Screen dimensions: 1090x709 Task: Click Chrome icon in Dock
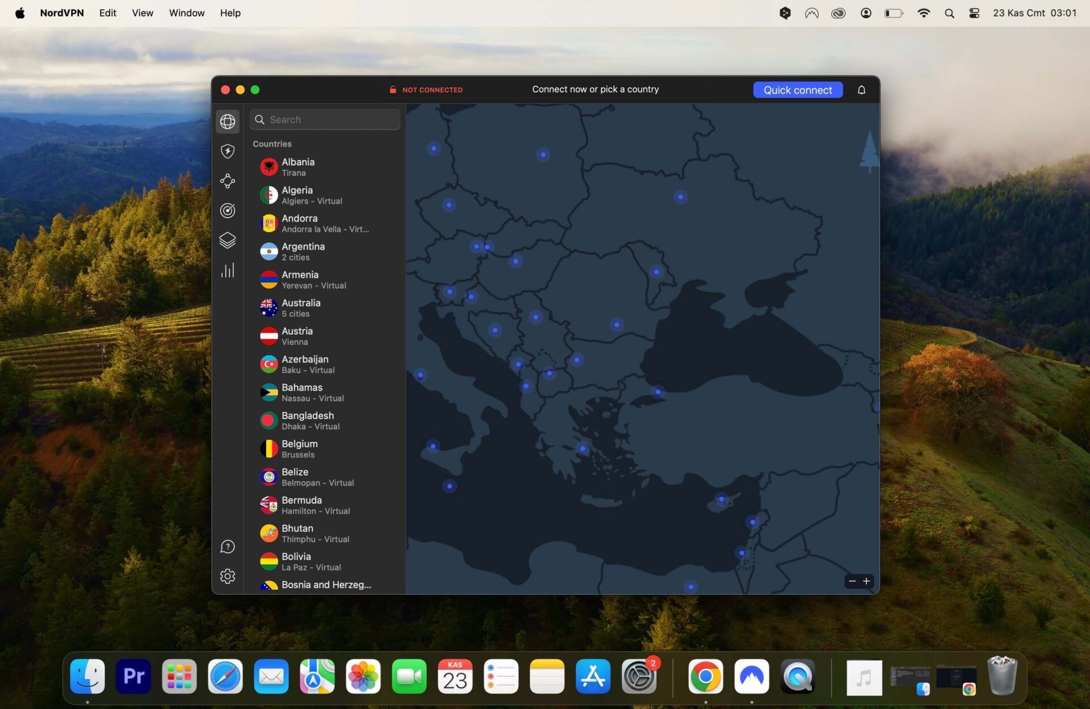706,677
